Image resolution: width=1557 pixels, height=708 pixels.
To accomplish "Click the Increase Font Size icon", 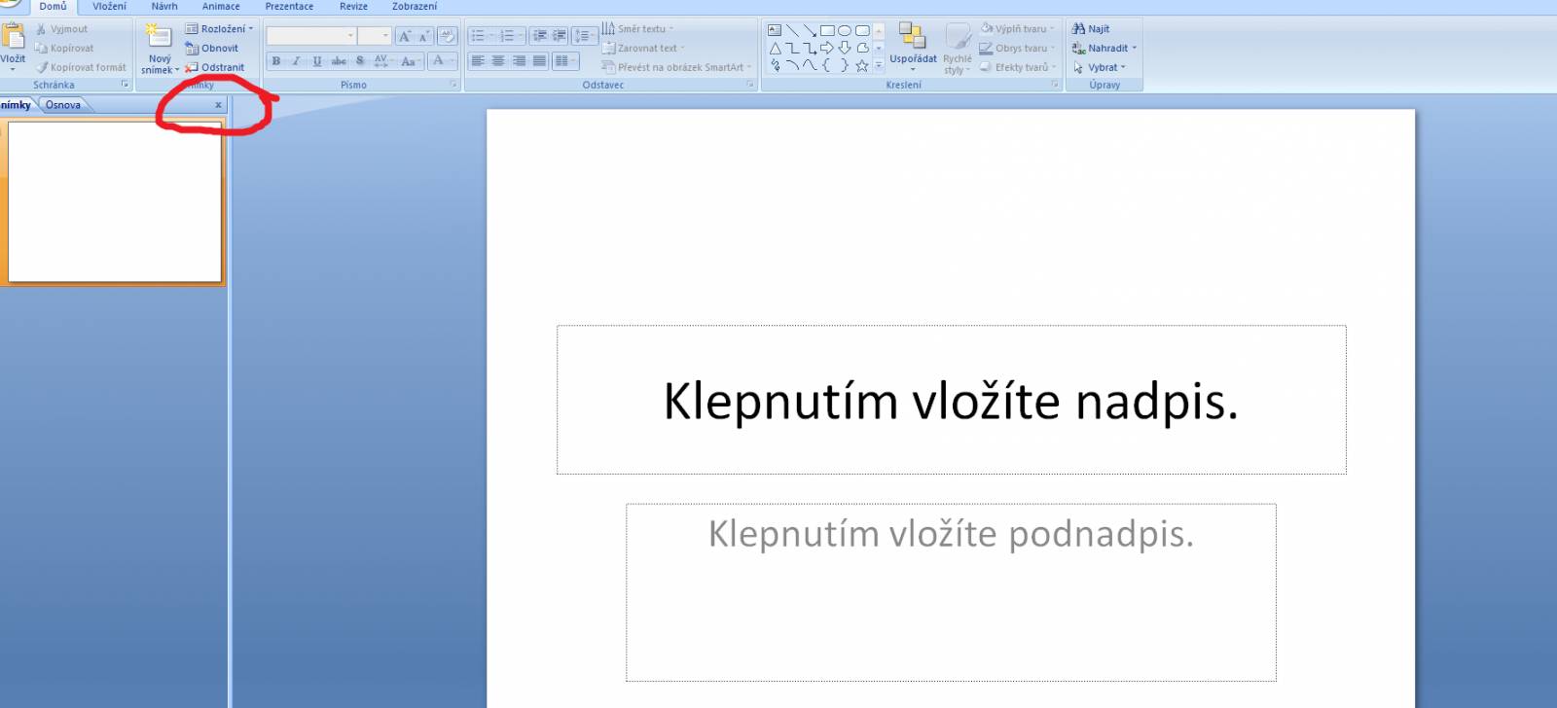I will point(405,36).
